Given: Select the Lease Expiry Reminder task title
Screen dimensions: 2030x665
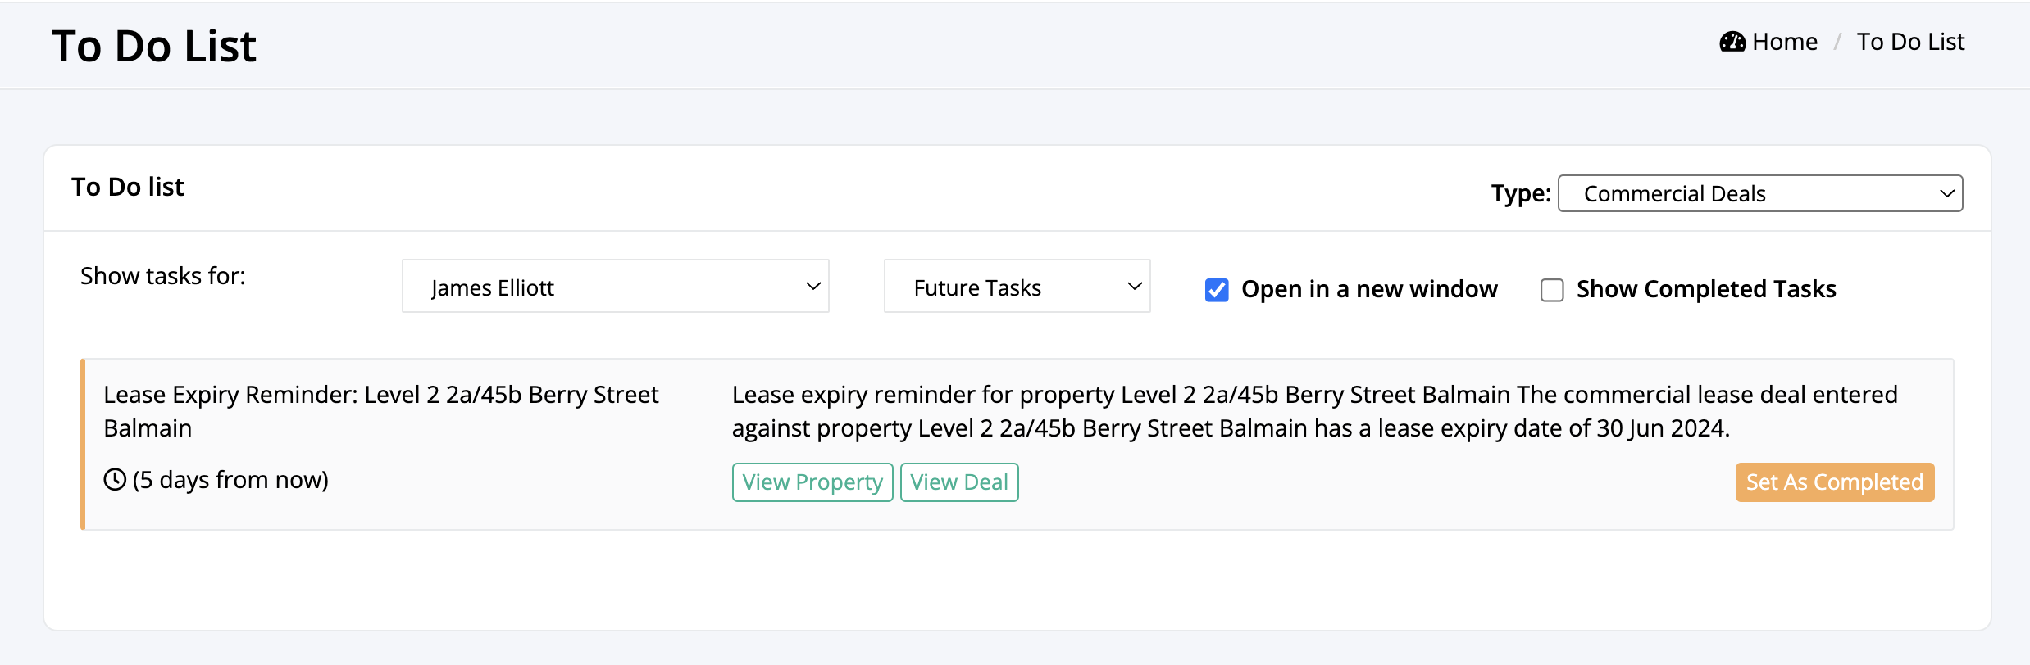Looking at the screenshot, I should pyautogui.click(x=380, y=411).
